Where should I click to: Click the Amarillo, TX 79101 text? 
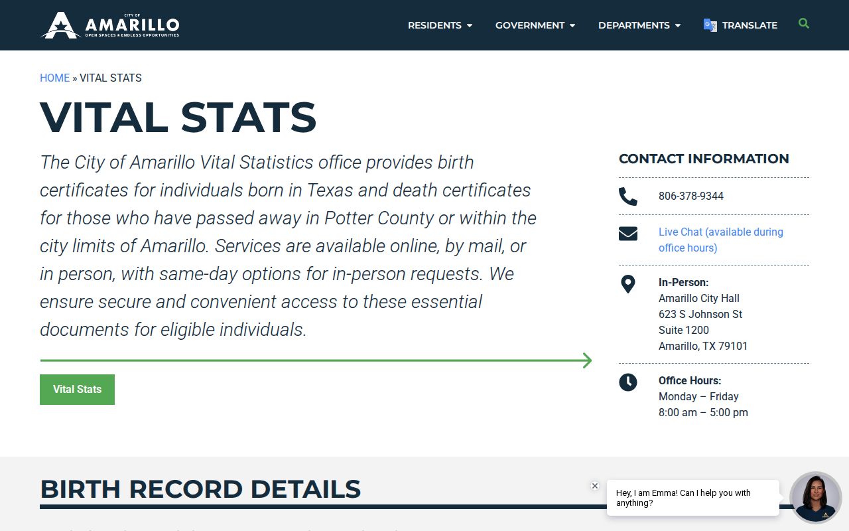703,346
